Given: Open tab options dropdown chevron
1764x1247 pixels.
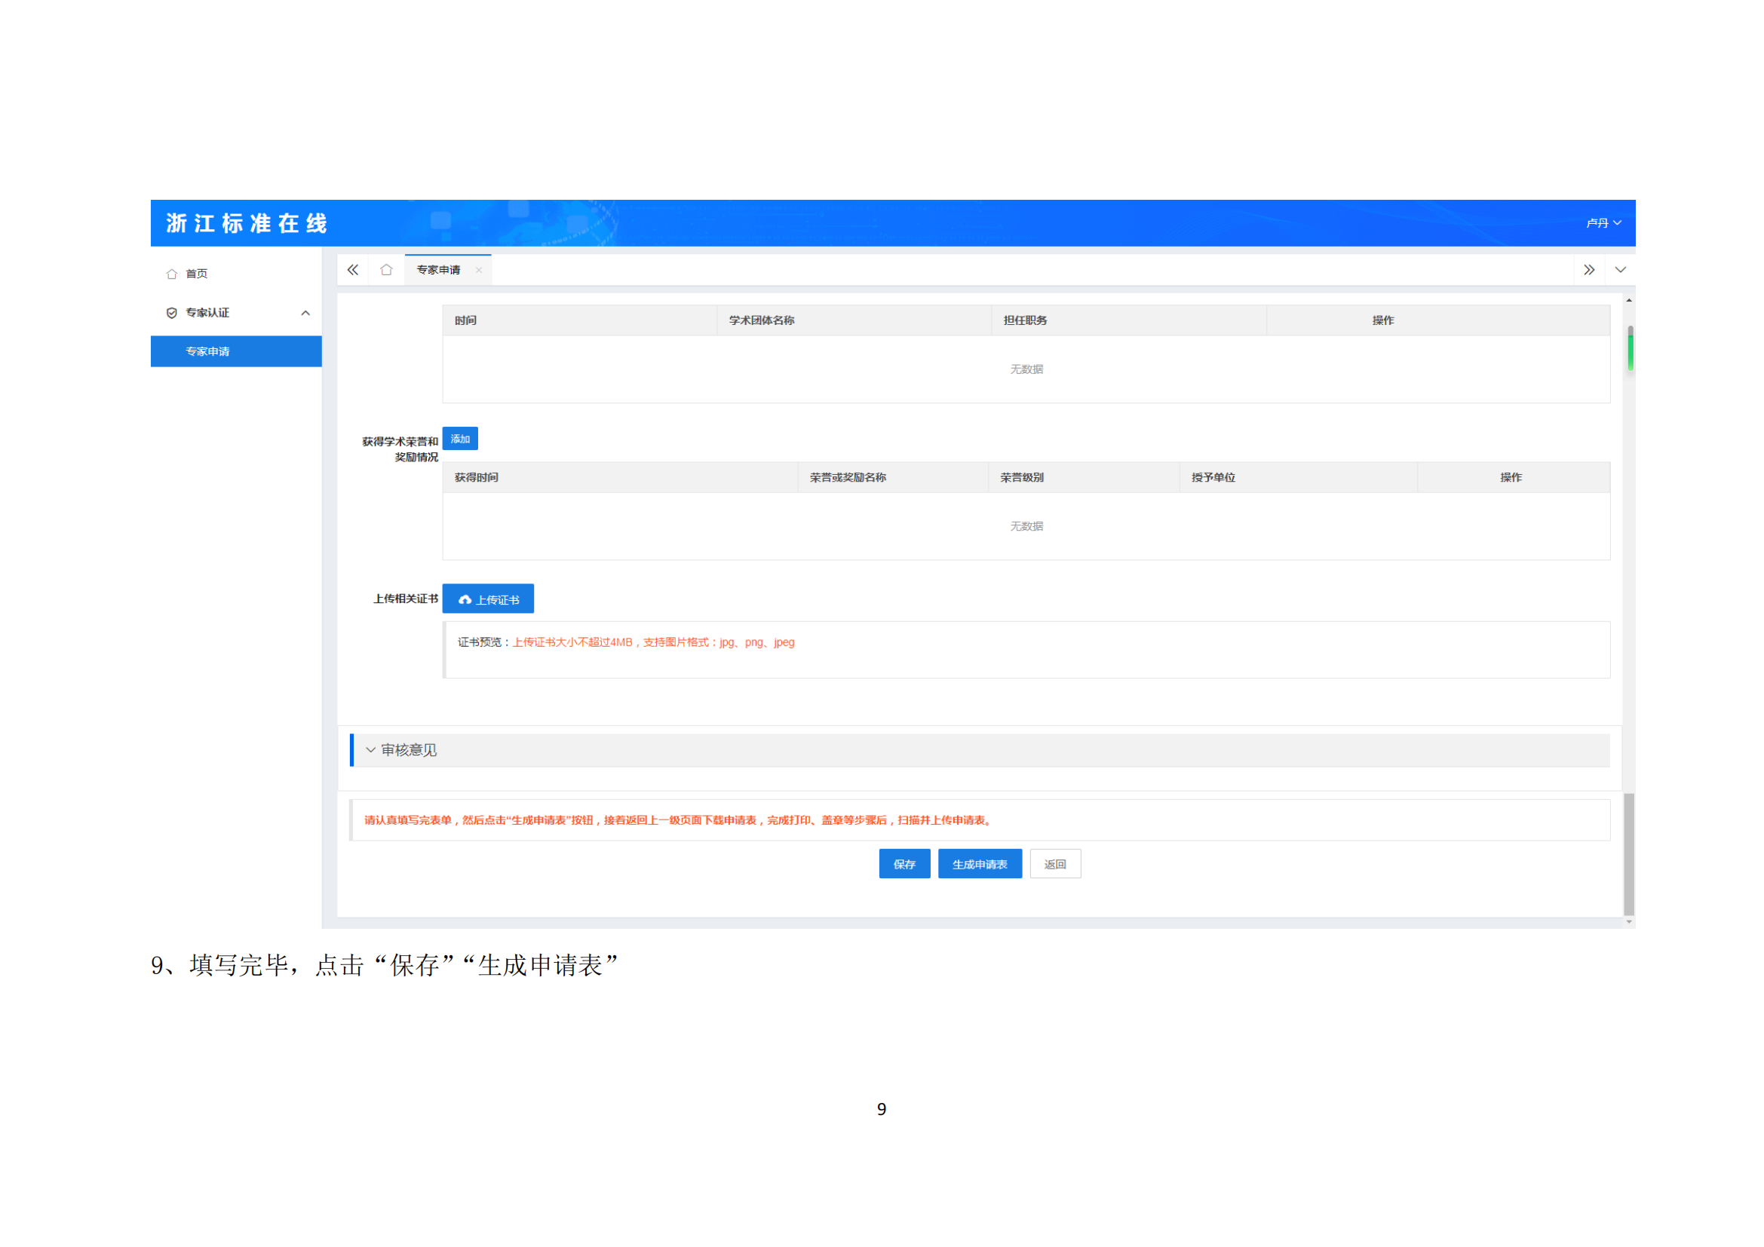Looking at the screenshot, I should [1620, 269].
